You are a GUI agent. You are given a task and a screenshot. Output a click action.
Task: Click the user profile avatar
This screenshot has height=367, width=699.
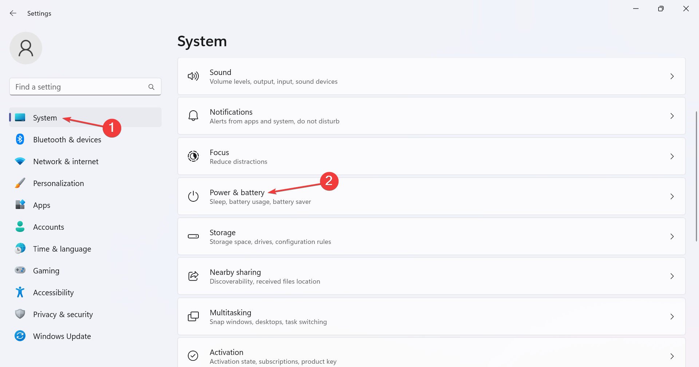tap(26, 48)
